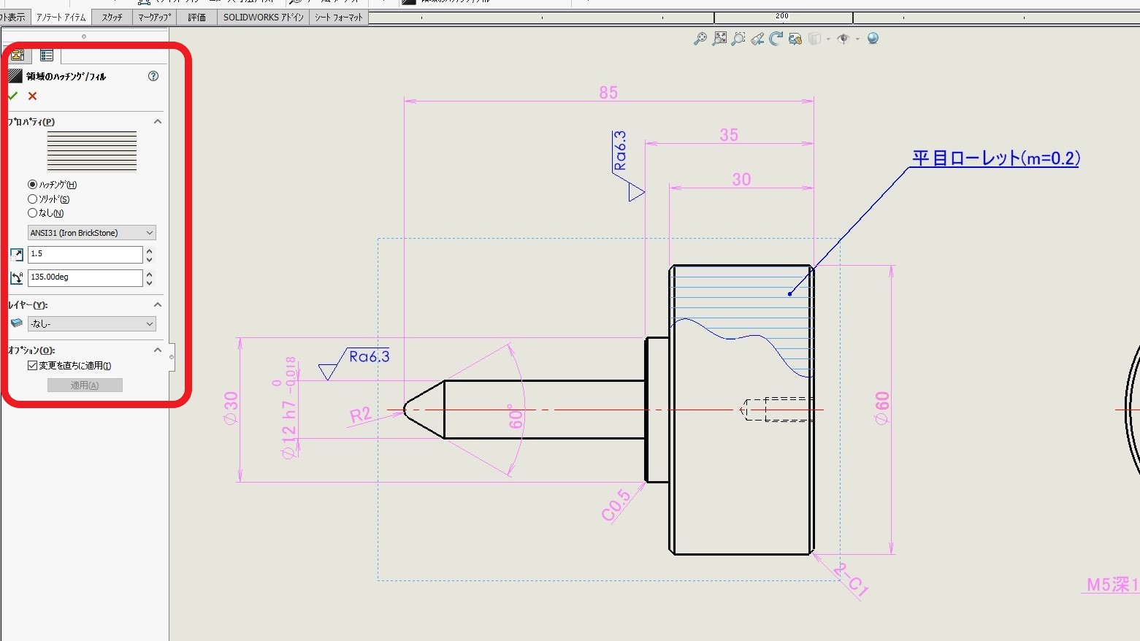This screenshot has height=641, width=1140.
Task: Collapse the プロパティ(P) section
Action: point(157,122)
